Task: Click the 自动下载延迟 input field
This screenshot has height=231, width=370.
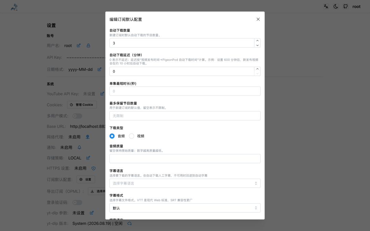Action: pos(182,72)
